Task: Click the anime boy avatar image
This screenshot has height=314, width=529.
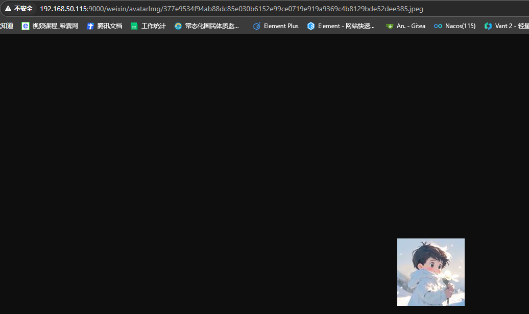Action: (x=431, y=272)
